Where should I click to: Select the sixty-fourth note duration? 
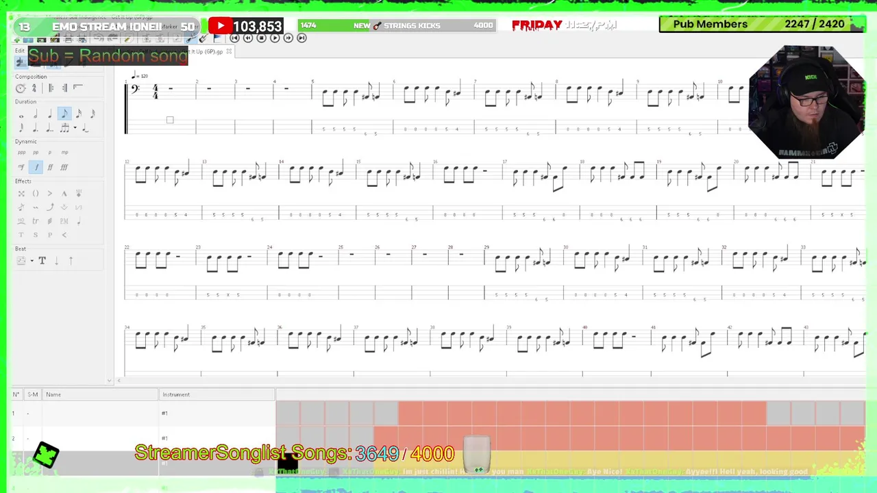point(21,127)
